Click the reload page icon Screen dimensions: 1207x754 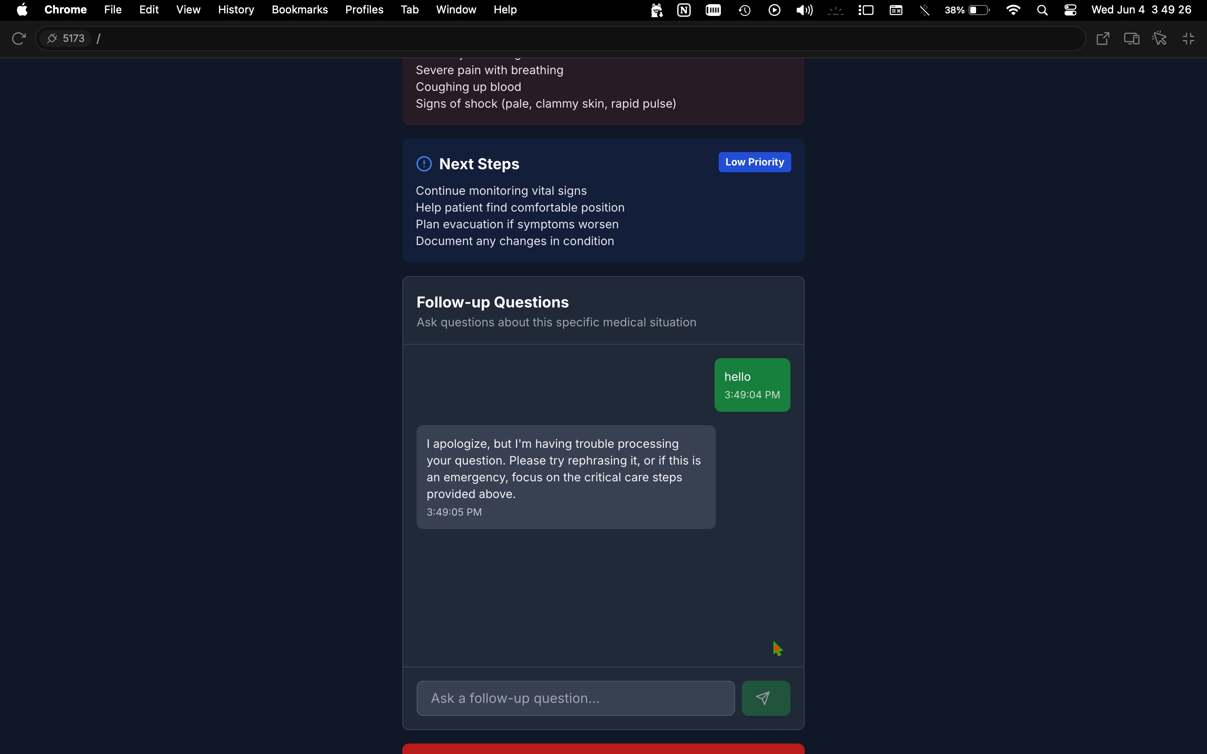[x=19, y=39]
